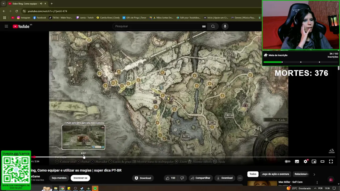This screenshot has width=340, height=191.
Task: Switch to miniplayer mode
Action: tap(314, 162)
